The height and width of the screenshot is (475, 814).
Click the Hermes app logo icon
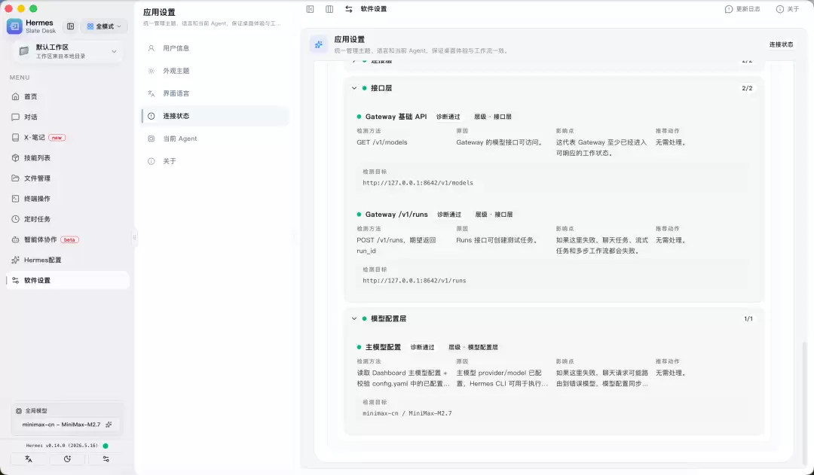[x=14, y=26]
